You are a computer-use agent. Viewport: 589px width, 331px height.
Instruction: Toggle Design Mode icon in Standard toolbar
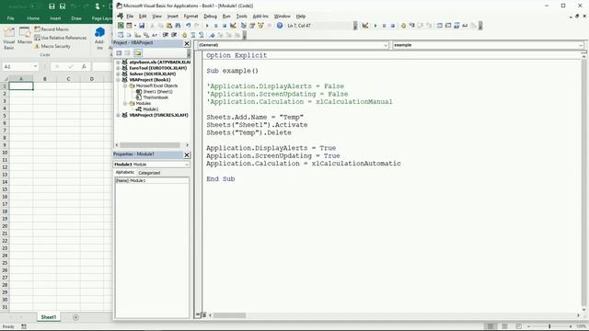233,26
